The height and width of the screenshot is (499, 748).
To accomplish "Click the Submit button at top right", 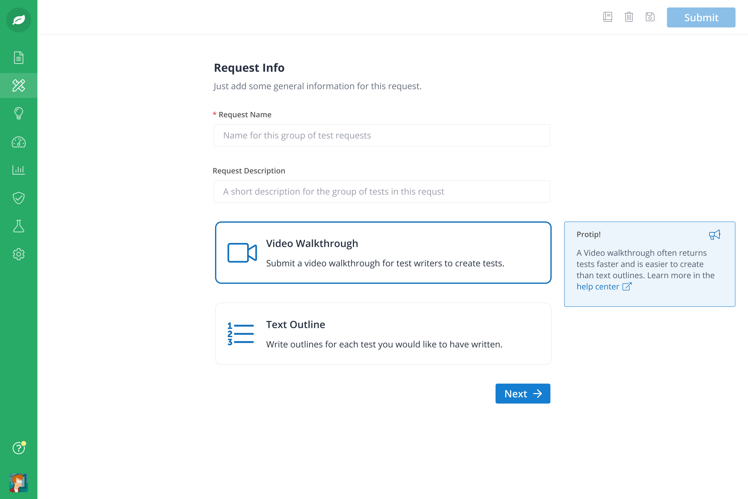I will pyautogui.click(x=701, y=17).
